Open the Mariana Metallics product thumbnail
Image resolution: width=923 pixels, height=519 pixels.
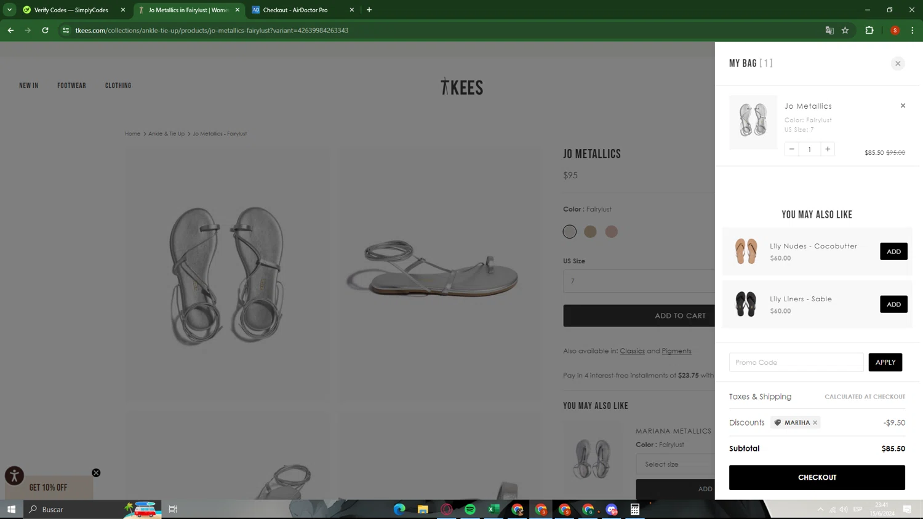coord(592,459)
